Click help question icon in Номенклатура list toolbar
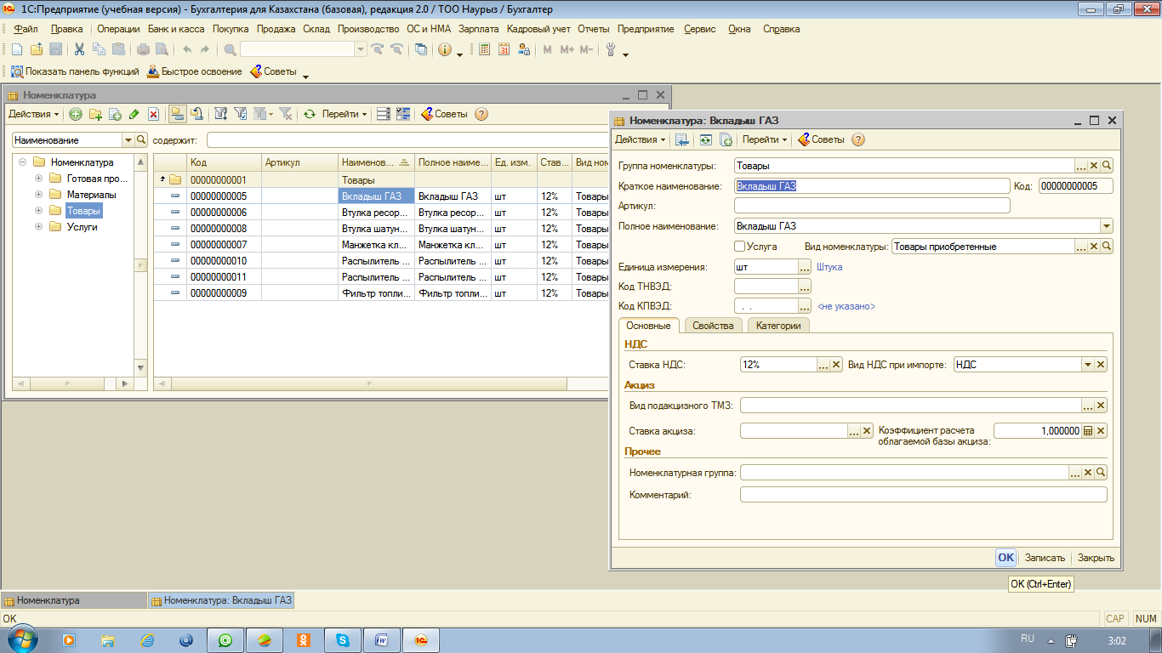1162x653 pixels. click(481, 114)
